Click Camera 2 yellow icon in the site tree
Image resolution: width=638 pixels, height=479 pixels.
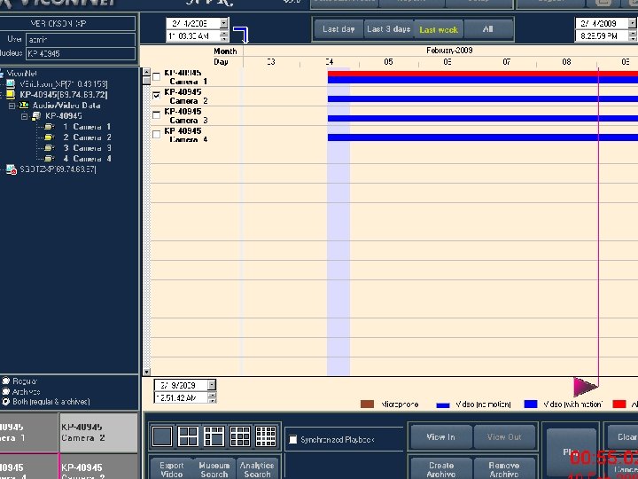(x=50, y=137)
